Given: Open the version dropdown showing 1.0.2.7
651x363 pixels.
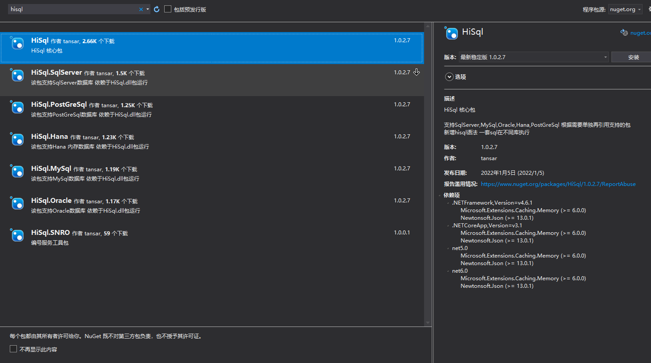Looking at the screenshot, I should click(x=534, y=57).
